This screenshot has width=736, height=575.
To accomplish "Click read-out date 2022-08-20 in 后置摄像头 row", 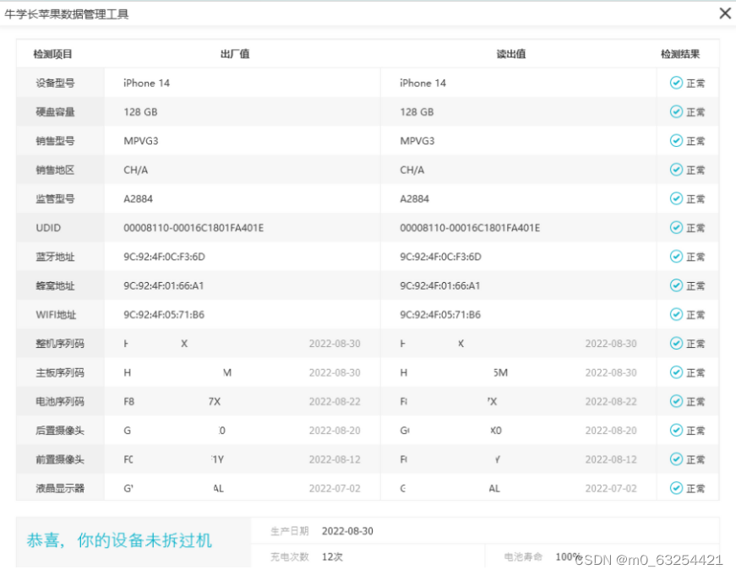I will tap(611, 430).
